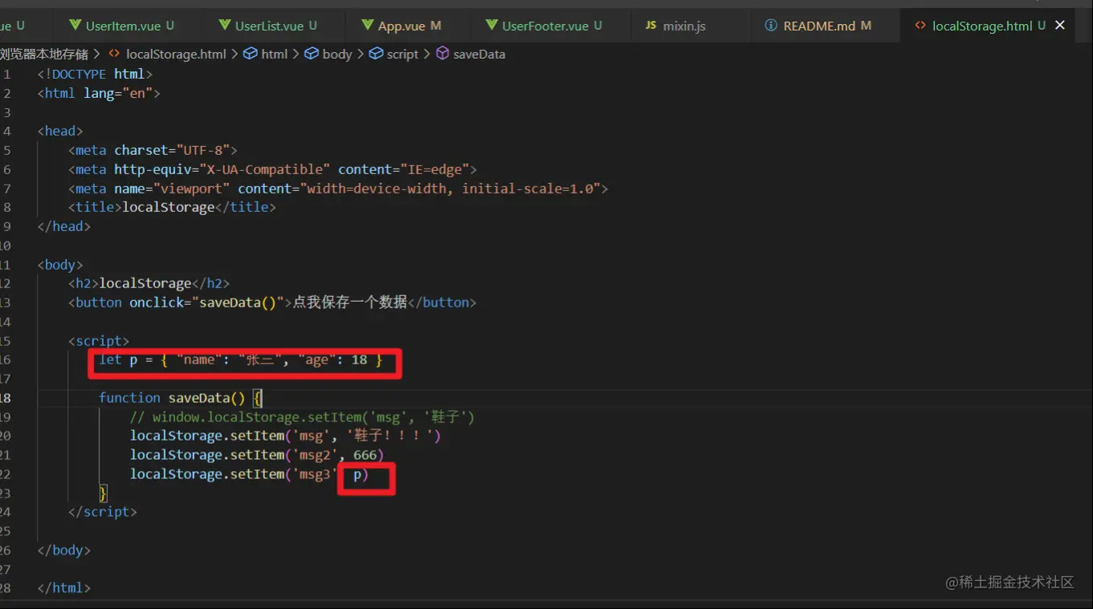
Task: Click the symbol icon beside html breadcrumb
Action: point(250,54)
